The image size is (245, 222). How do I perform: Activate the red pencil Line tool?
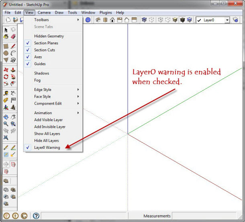pyautogui.click(x=13, y=46)
